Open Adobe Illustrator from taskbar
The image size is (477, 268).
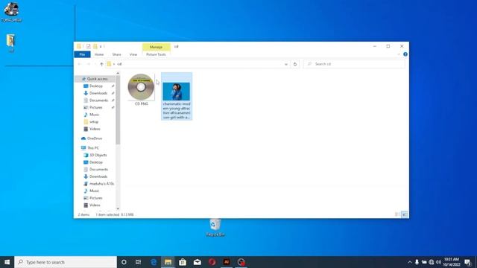click(227, 262)
